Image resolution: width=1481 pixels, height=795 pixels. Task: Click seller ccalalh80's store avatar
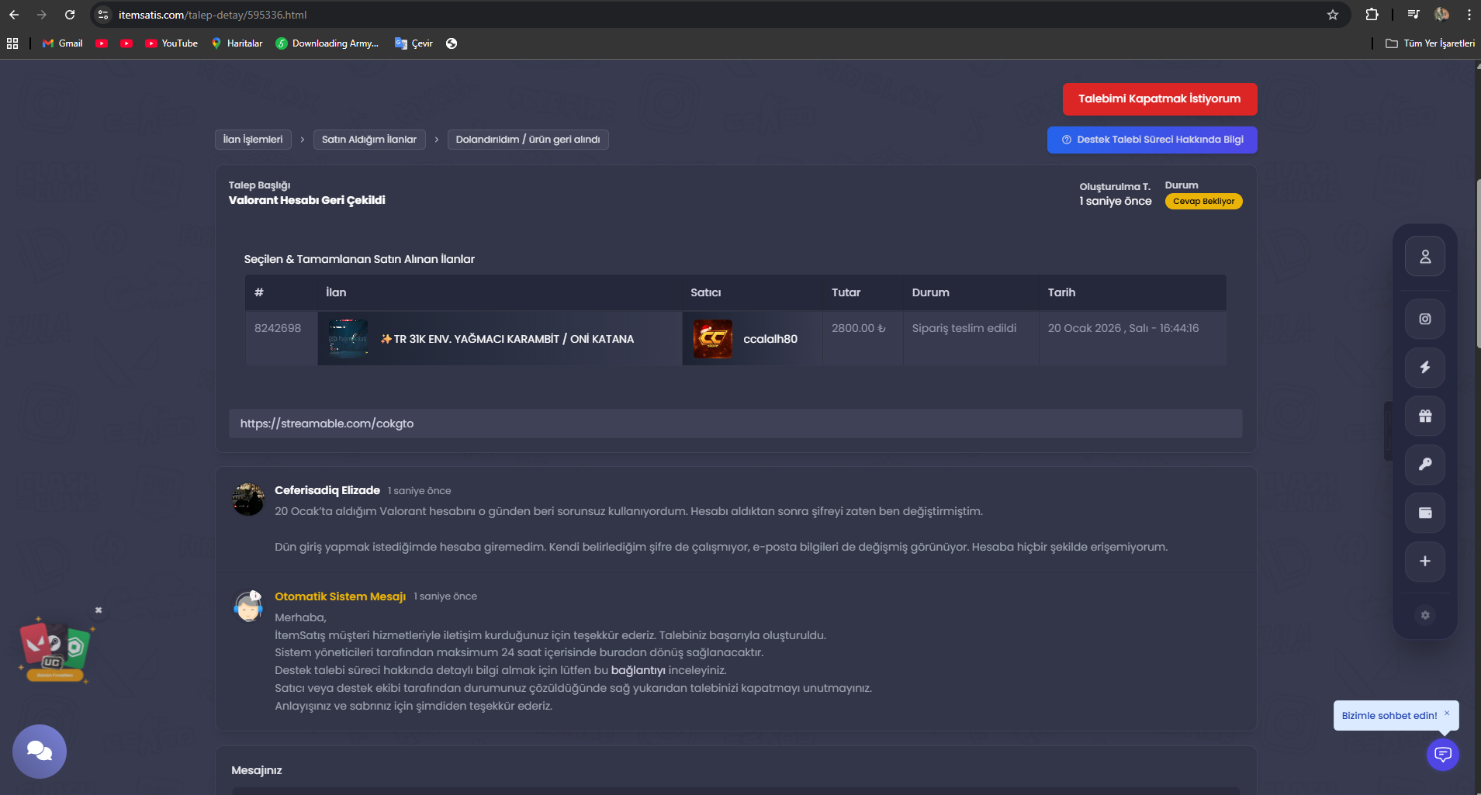coord(712,339)
